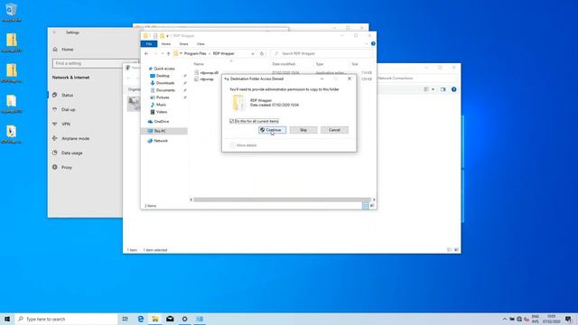This screenshot has height=325, width=578.
Task: Open the Recycle Bin desktop icon
Action: click(11, 12)
